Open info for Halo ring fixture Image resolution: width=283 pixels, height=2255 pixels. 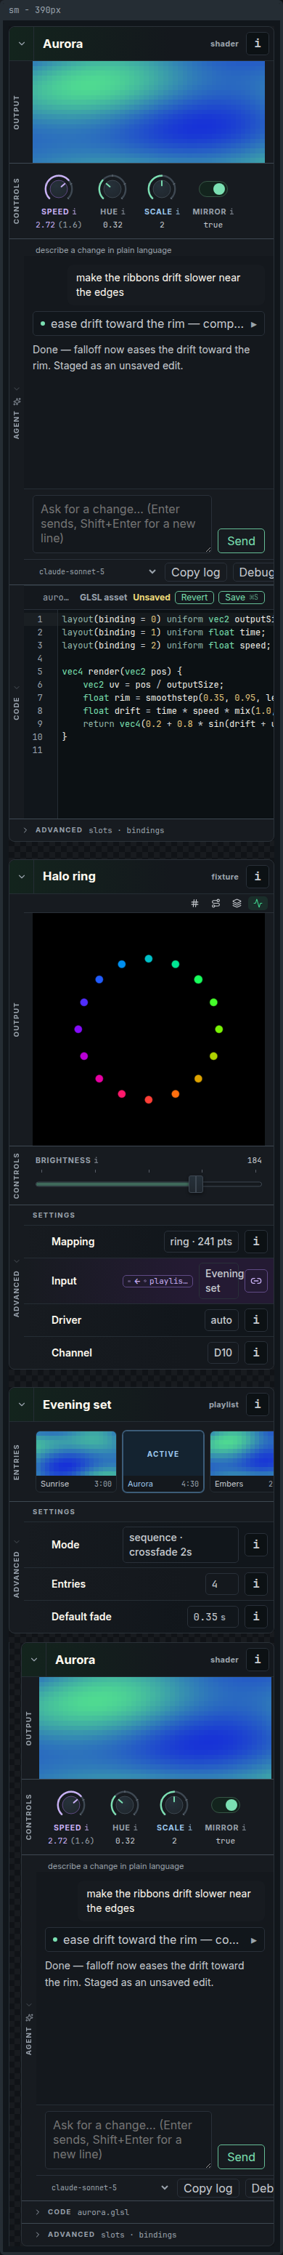257,876
